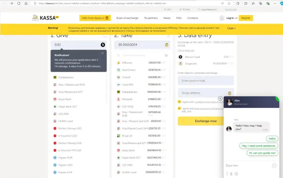Screen dimensions: 283x178
Task: Open the News menu item
Action: [x=167, y=18]
